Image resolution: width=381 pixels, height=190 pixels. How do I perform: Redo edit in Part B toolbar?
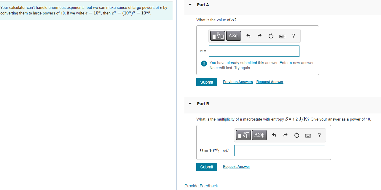click(286, 135)
